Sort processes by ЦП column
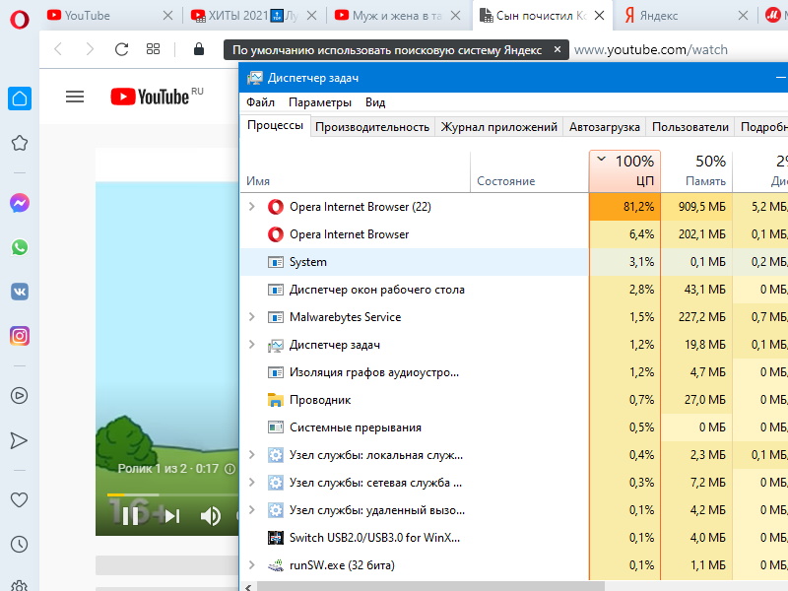 624,171
